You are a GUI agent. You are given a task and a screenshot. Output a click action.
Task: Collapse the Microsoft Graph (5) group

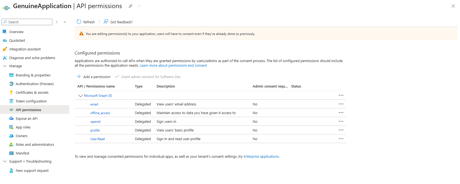coord(80,96)
